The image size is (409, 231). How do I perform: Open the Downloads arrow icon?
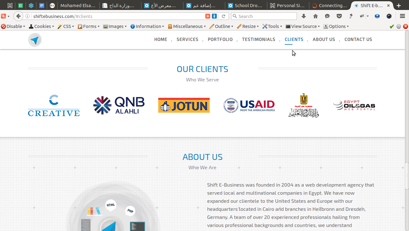point(304,16)
